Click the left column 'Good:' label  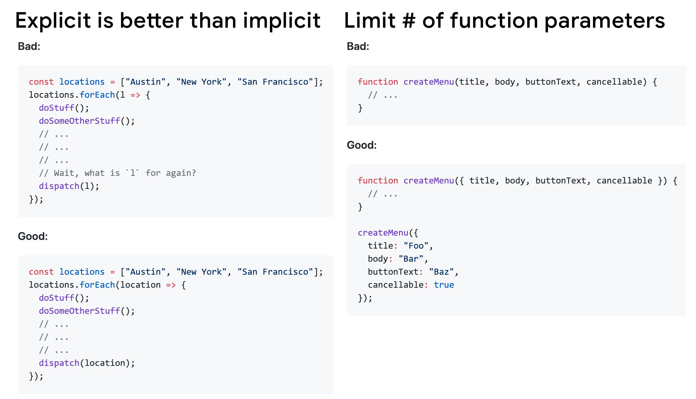click(x=33, y=236)
